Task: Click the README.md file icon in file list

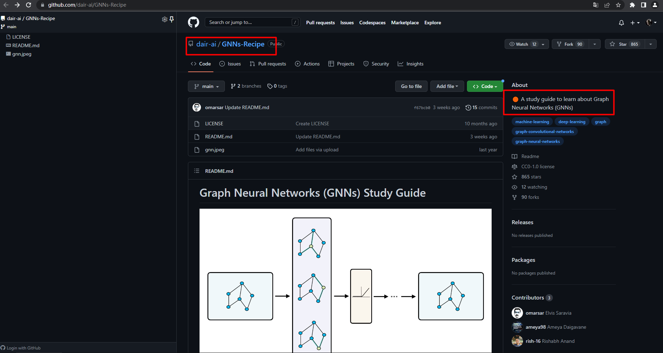Action: pos(197,137)
